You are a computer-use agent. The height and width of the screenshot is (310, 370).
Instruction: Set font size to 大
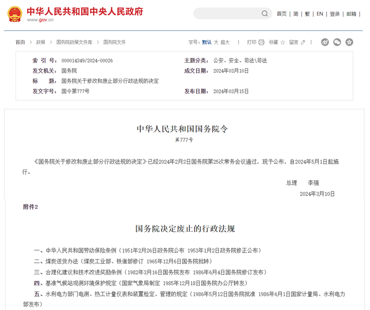[216, 42]
